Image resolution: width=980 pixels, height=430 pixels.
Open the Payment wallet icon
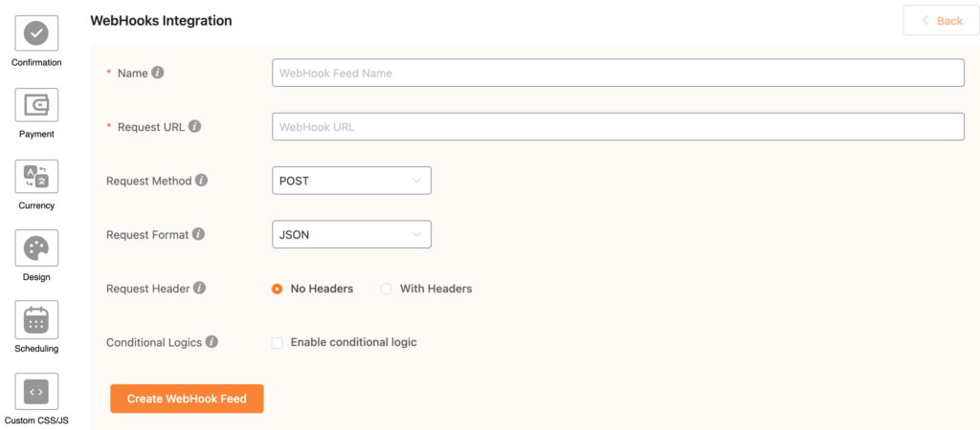tap(36, 105)
